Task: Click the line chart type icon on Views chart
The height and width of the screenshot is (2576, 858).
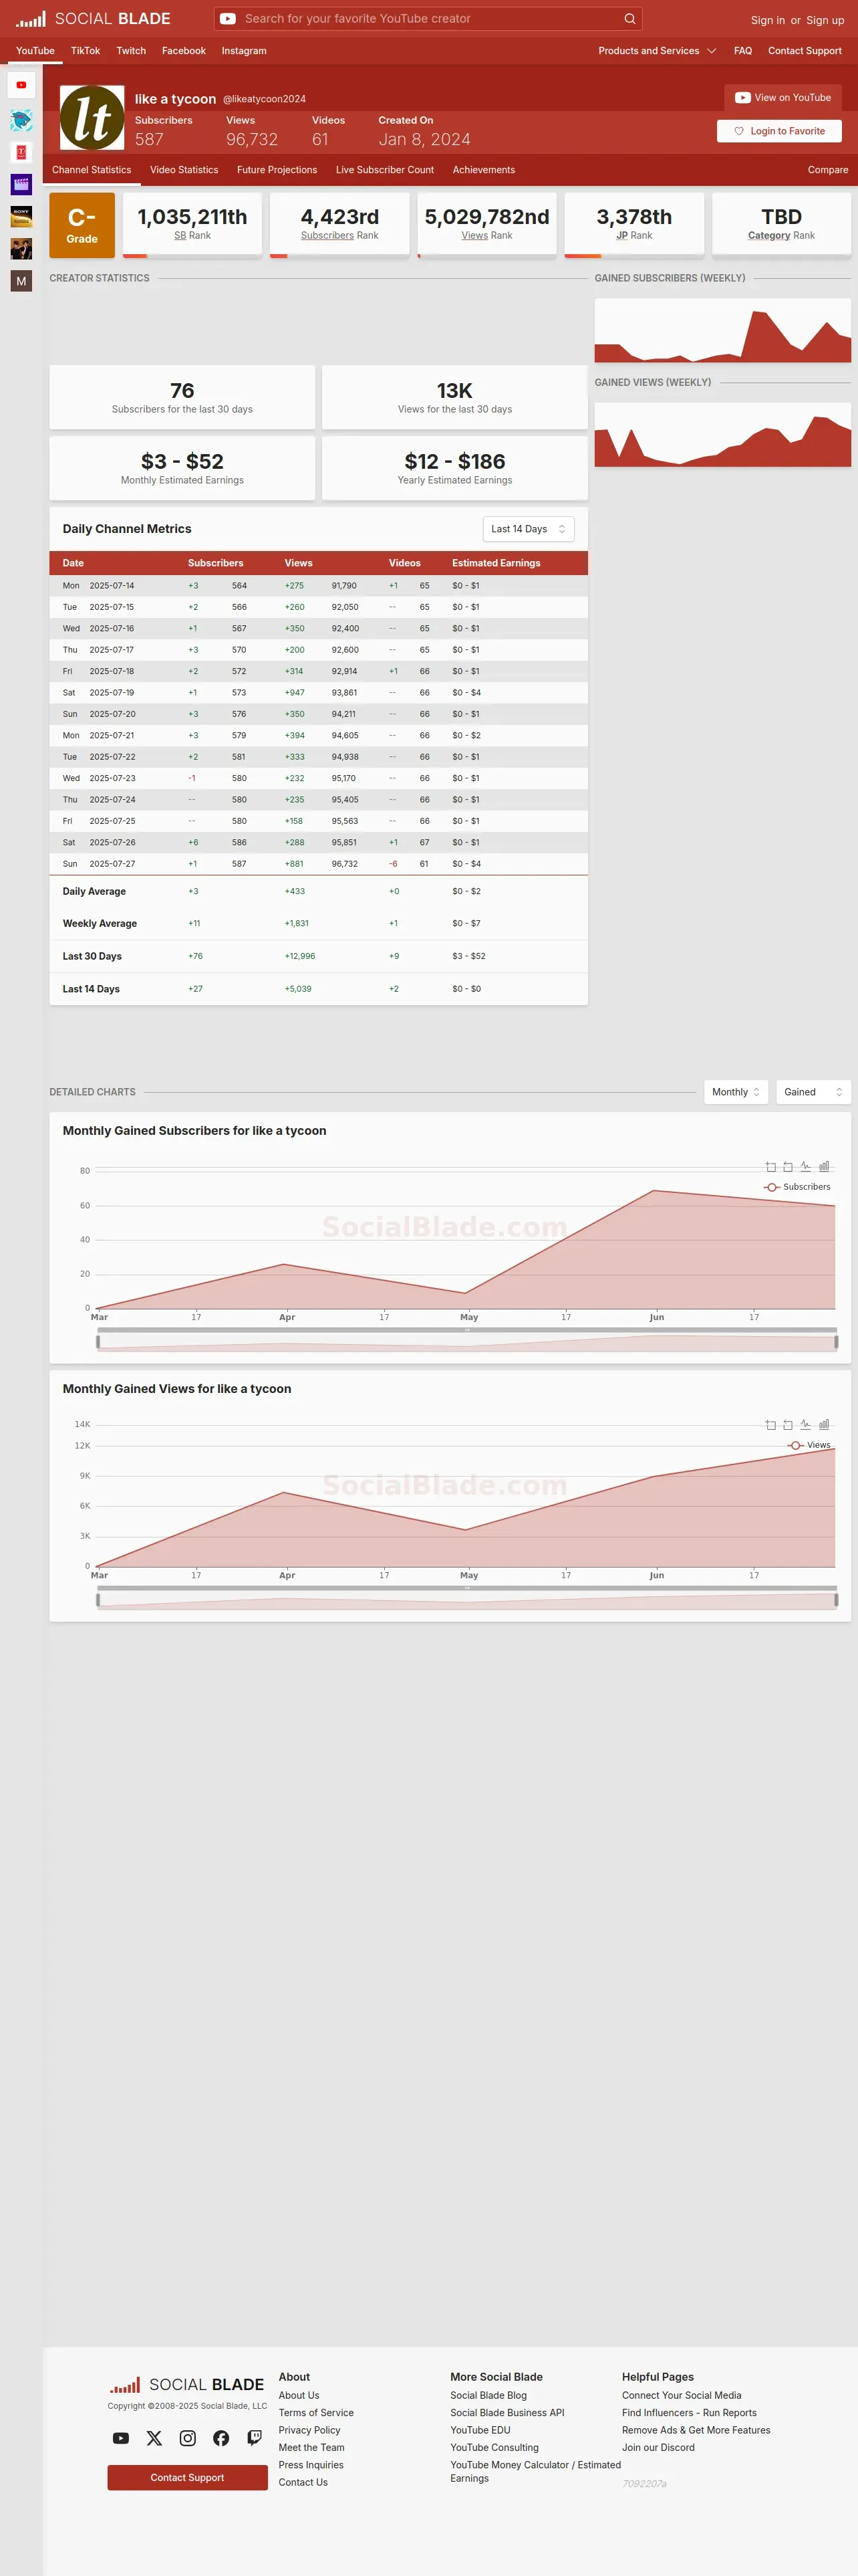Action: pos(805,1424)
